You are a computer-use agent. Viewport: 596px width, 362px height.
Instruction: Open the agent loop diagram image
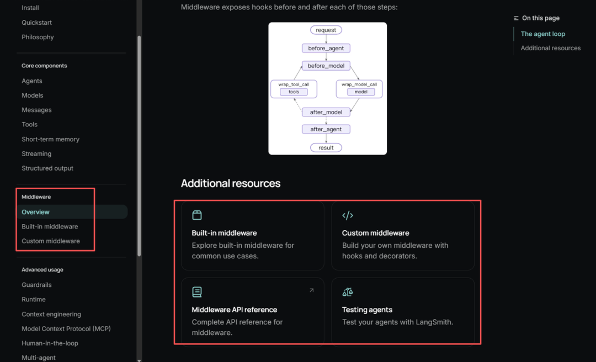[327, 88]
